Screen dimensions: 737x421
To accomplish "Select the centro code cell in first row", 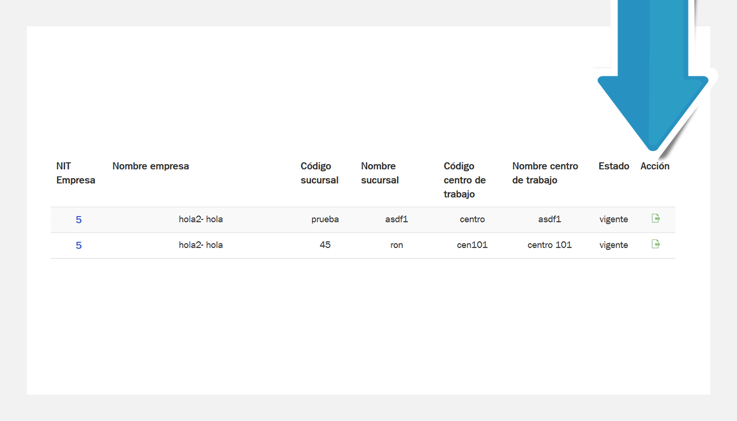I will [472, 219].
